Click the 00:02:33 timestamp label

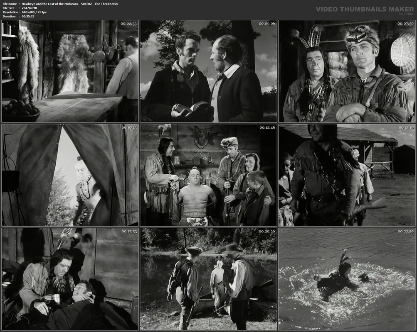click(128, 24)
